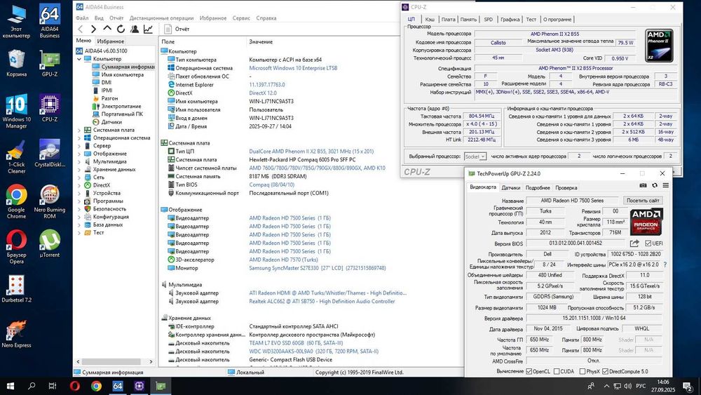The image size is (701, 395).
Task: Click the AIDA64 refresh icon
Action: coord(121,29)
